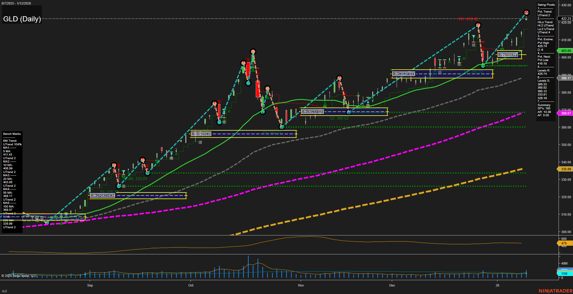Viewport: 573px width, 294px height.
Task: Click the Swing Pivots panel header
Action: click(545, 5)
